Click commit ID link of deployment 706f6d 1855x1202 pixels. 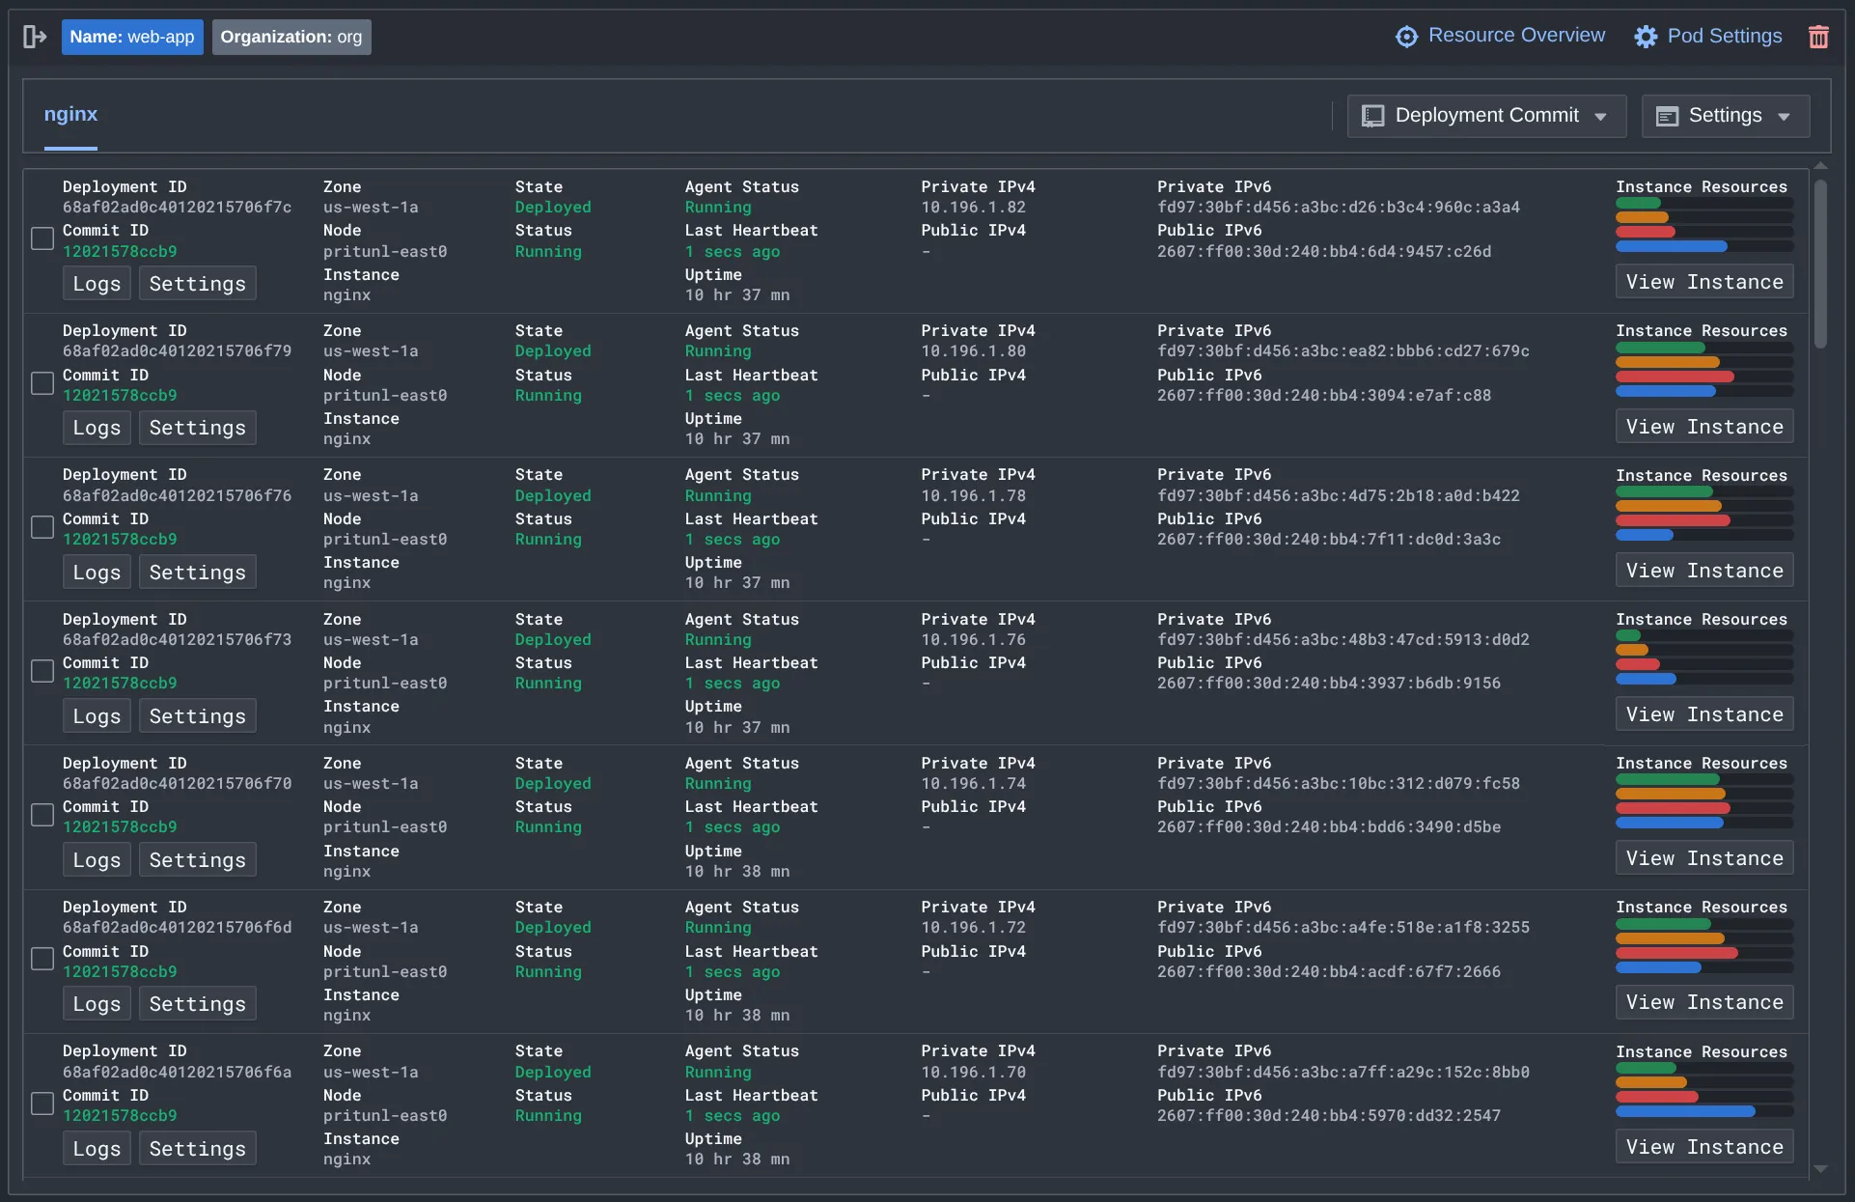pyautogui.click(x=120, y=971)
